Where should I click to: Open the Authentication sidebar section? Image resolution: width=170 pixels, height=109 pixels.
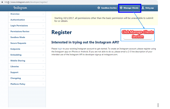(27, 20)
